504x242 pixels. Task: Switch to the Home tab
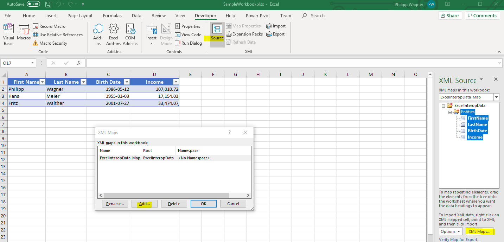[29, 15]
